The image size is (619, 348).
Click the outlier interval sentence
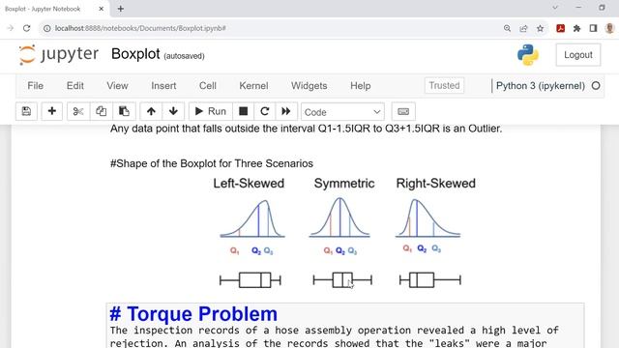306,129
